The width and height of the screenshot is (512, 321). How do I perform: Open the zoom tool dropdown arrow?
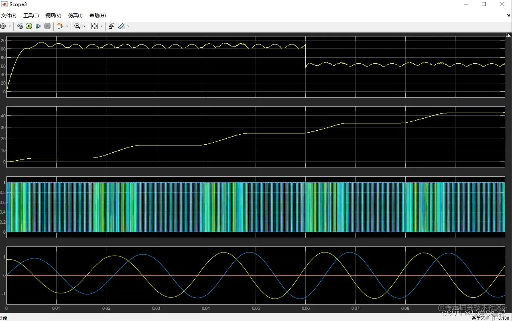(84, 26)
